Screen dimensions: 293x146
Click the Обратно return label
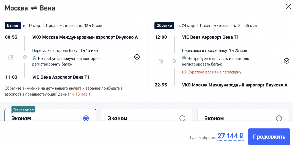164,25
